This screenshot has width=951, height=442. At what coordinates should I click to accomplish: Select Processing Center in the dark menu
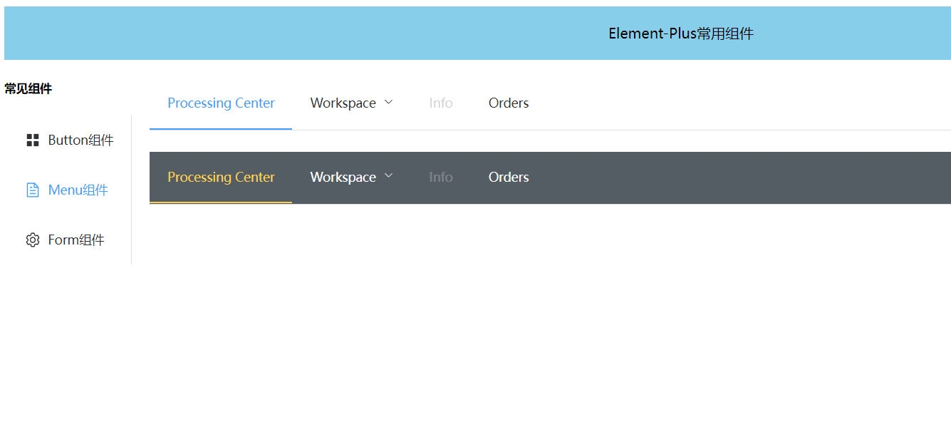pos(221,177)
